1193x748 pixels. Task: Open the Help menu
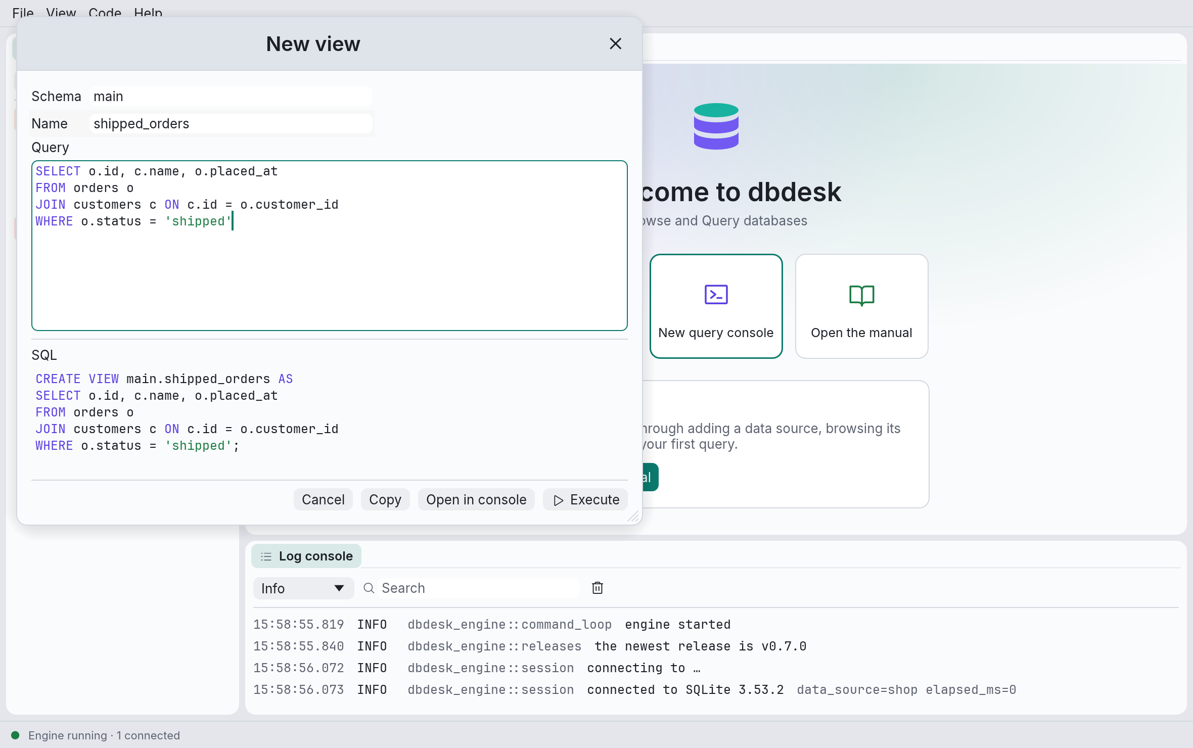pos(148,13)
